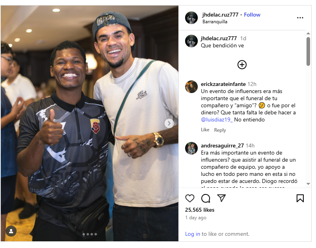Open three-dot more options menu
This screenshot has height=248, width=316.
tap(300, 18)
